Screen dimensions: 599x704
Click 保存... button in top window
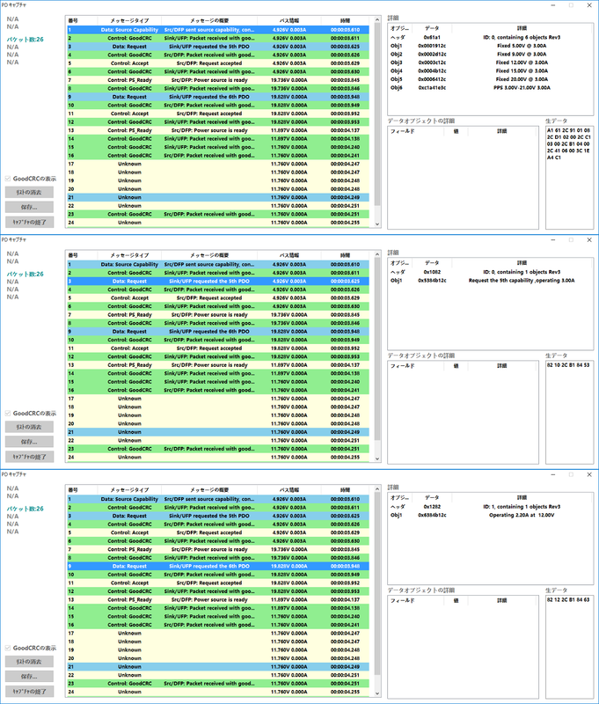[x=29, y=207]
